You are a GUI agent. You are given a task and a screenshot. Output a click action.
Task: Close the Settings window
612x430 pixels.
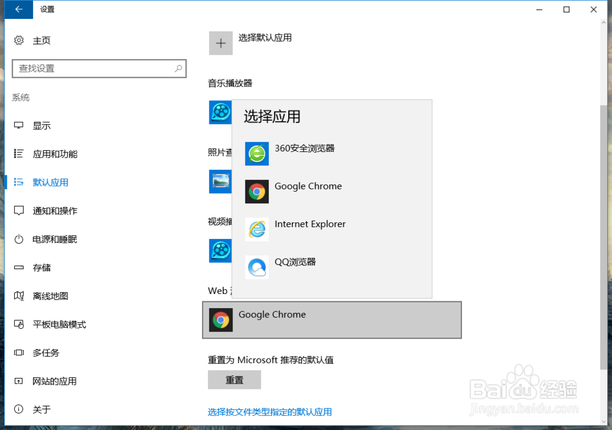(593, 9)
